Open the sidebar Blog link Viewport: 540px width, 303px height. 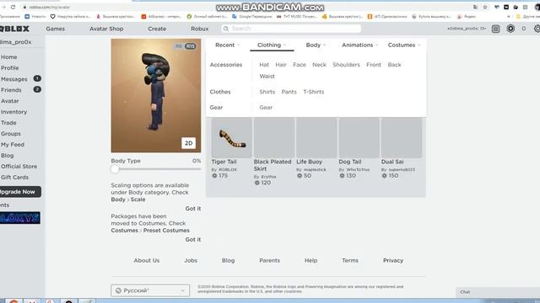[8, 155]
